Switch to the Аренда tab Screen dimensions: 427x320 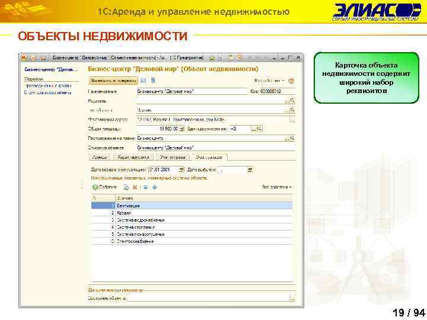pos(100,157)
